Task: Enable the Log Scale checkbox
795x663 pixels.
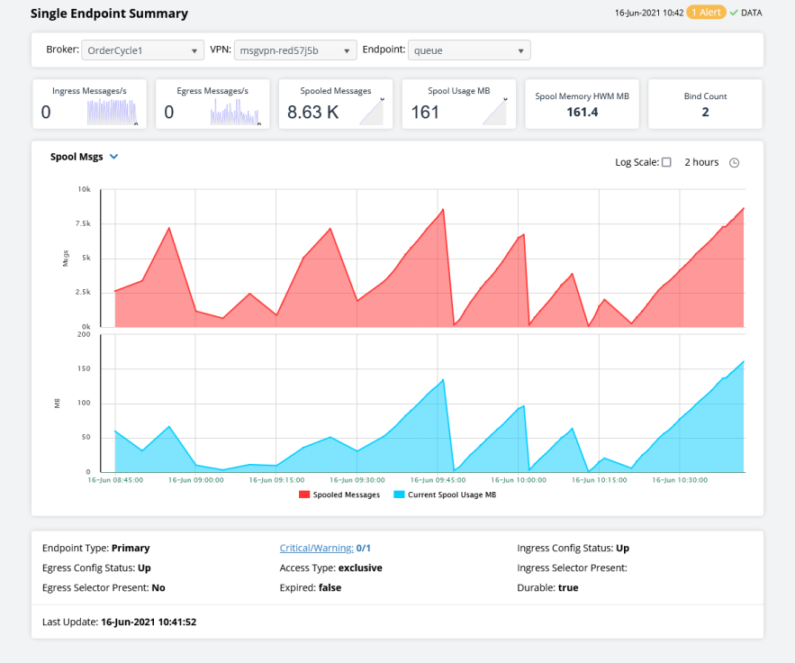Action: pyautogui.click(x=666, y=163)
